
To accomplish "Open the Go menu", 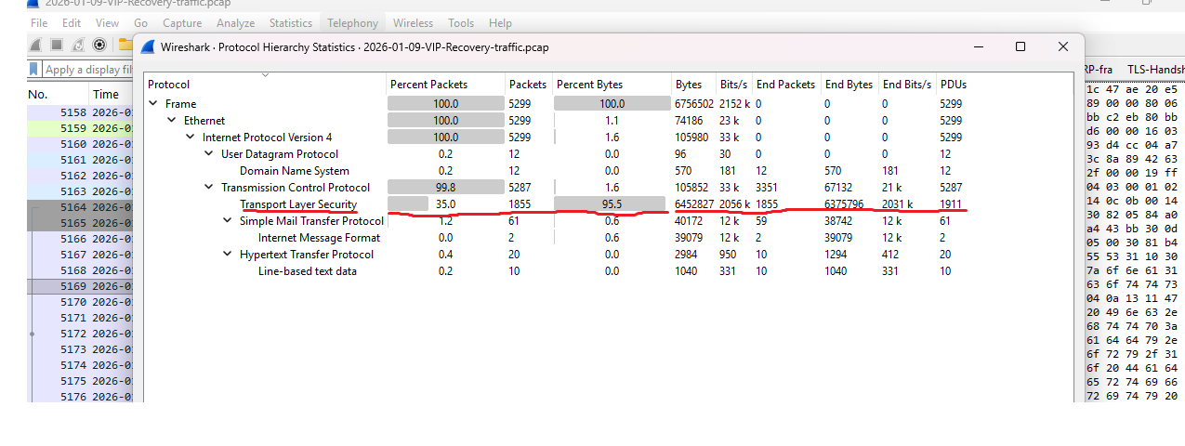I will 140,23.
